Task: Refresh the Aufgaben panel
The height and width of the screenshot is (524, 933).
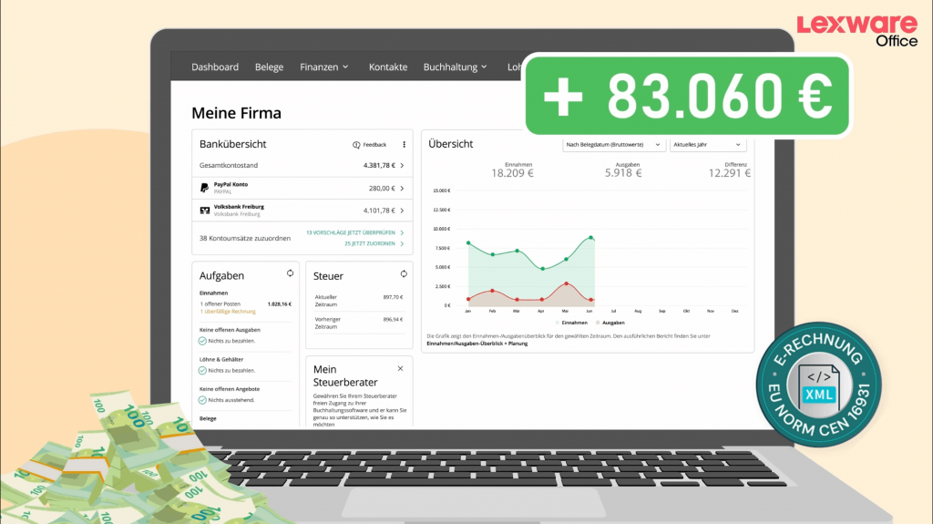Action: 290,273
